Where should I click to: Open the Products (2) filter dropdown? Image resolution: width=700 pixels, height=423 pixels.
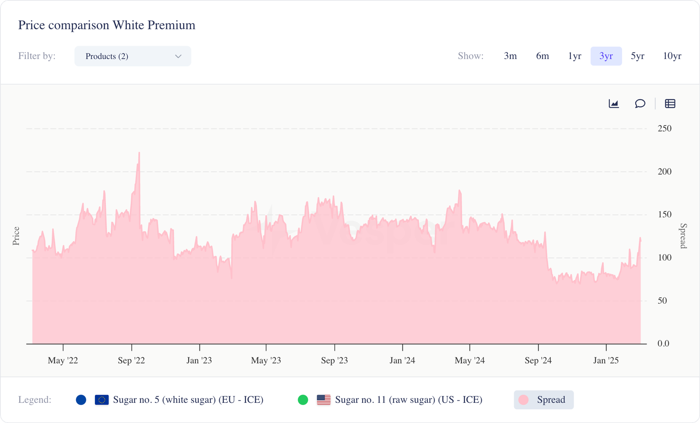pos(133,56)
